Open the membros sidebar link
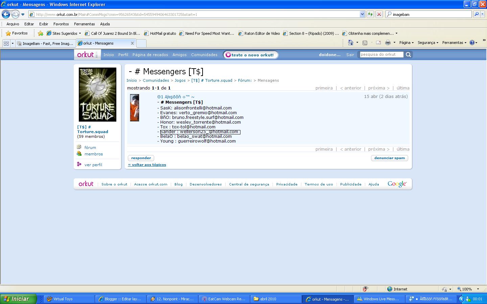 click(94, 154)
